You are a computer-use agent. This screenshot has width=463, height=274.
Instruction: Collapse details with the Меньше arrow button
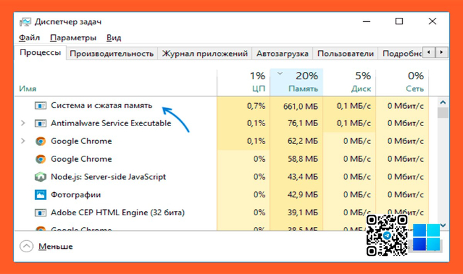pos(26,246)
